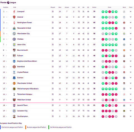This screenshot has height=132, width=134.
Task: Expand the Southampton row details
Action: pyautogui.click(x=131, y=116)
